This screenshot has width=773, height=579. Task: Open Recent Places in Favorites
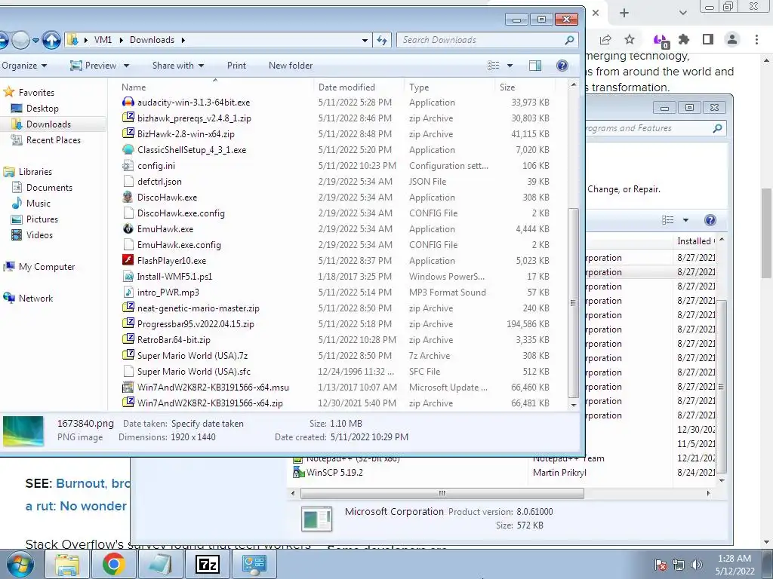point(54,140)
